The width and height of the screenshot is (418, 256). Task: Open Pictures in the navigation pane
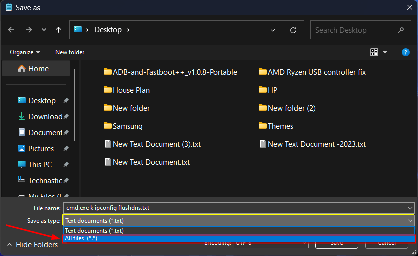36,148
